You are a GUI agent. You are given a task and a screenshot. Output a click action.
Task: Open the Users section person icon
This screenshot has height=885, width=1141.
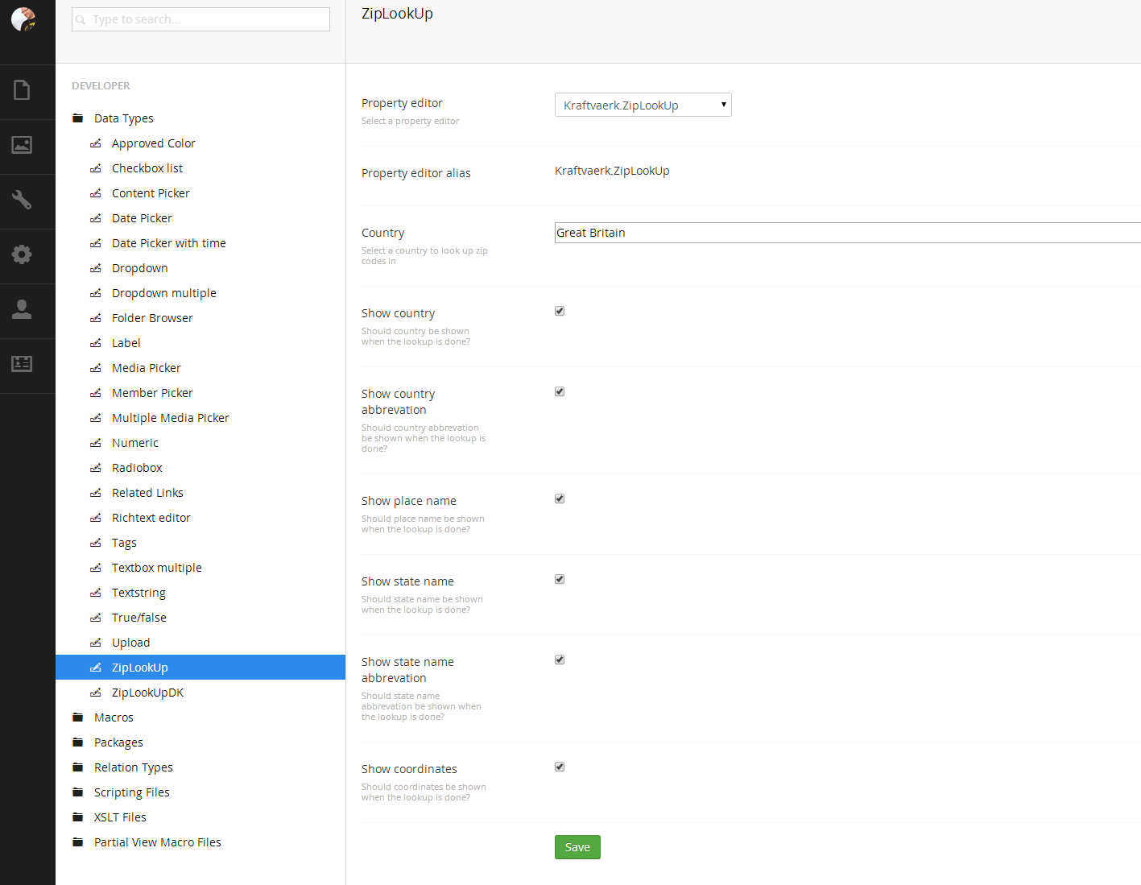click(x=22, y=309)
